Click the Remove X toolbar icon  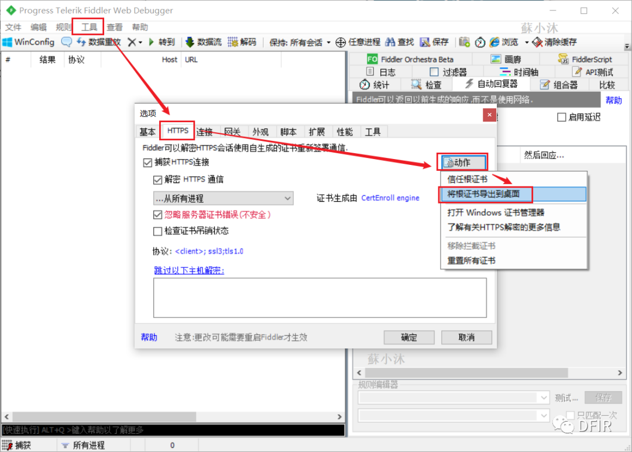click(x=132, y=42)
